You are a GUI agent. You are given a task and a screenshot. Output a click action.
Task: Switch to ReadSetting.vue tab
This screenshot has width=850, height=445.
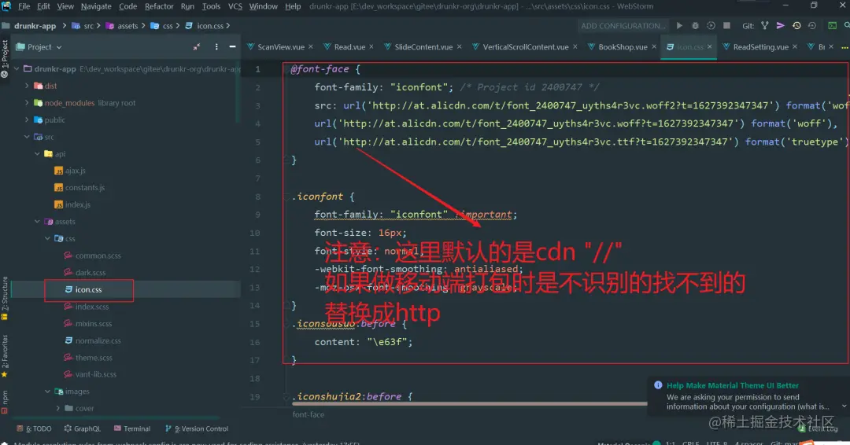point(760,47)
